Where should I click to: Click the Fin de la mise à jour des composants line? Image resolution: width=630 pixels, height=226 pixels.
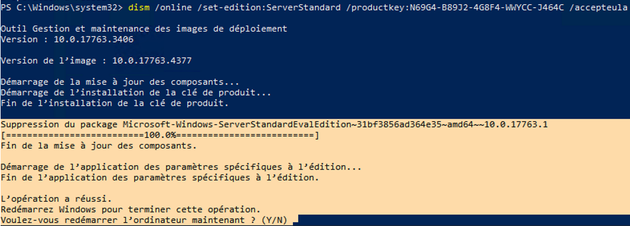99,146
